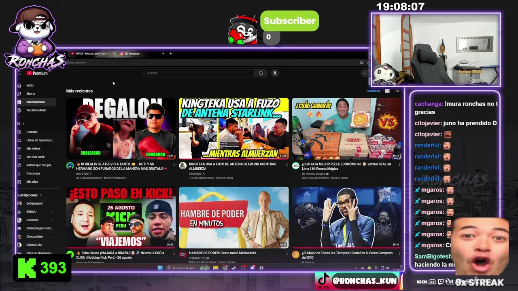Show hidden system tray icons
Image resolution: width=518 pixels, height=291 pixels.
point(356,268)
